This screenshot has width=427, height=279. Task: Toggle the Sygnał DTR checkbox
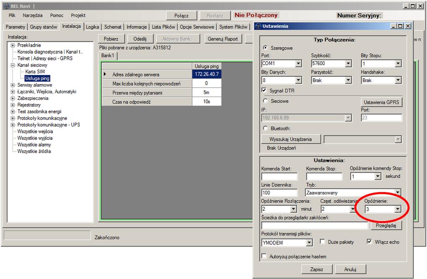(264, 90)
